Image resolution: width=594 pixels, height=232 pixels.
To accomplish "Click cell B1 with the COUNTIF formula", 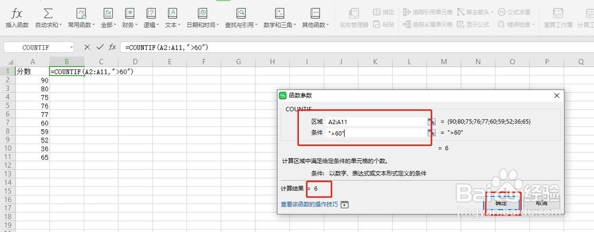I will point(67,71).
